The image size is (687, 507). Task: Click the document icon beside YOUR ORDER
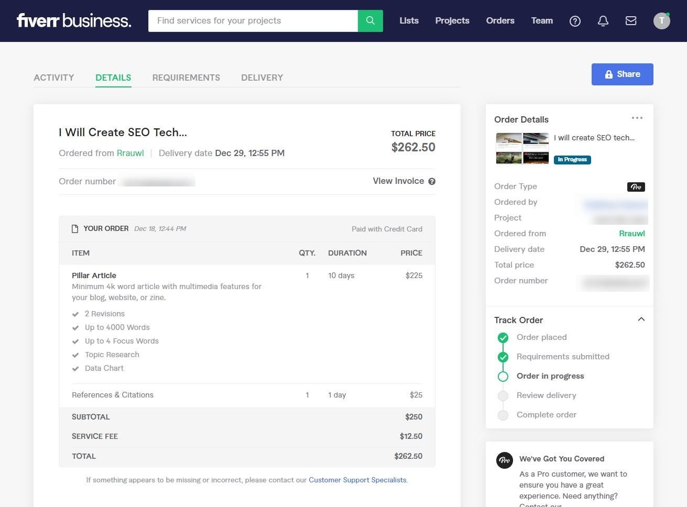(75, 229)
